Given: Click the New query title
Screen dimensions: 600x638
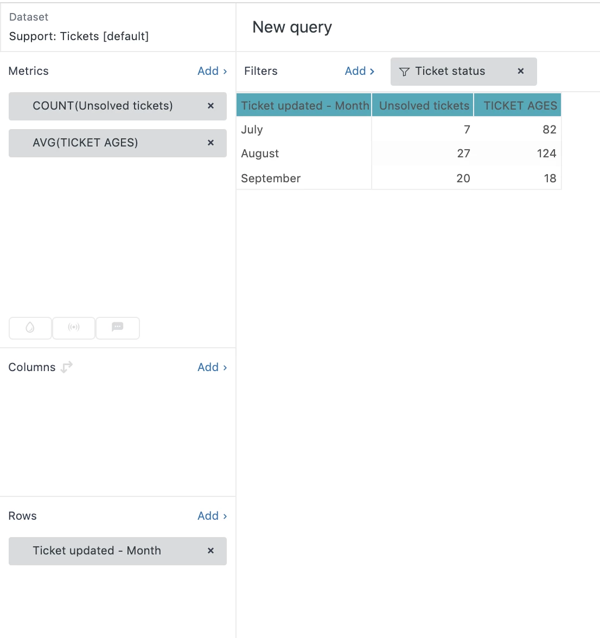Looking at the screenshot, I should click(x=292, y=27).
